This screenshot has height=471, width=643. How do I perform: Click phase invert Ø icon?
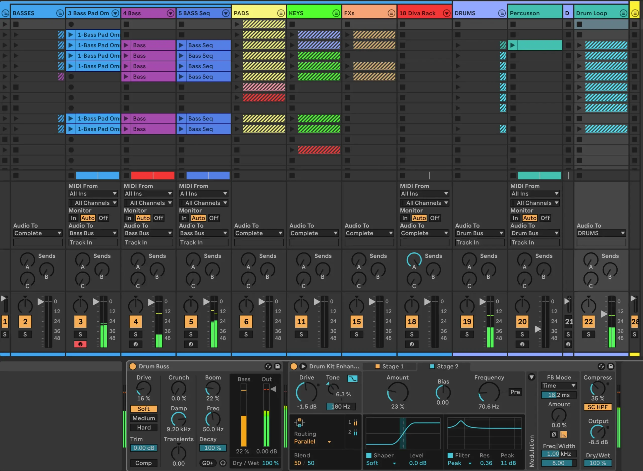coord(554,435)
